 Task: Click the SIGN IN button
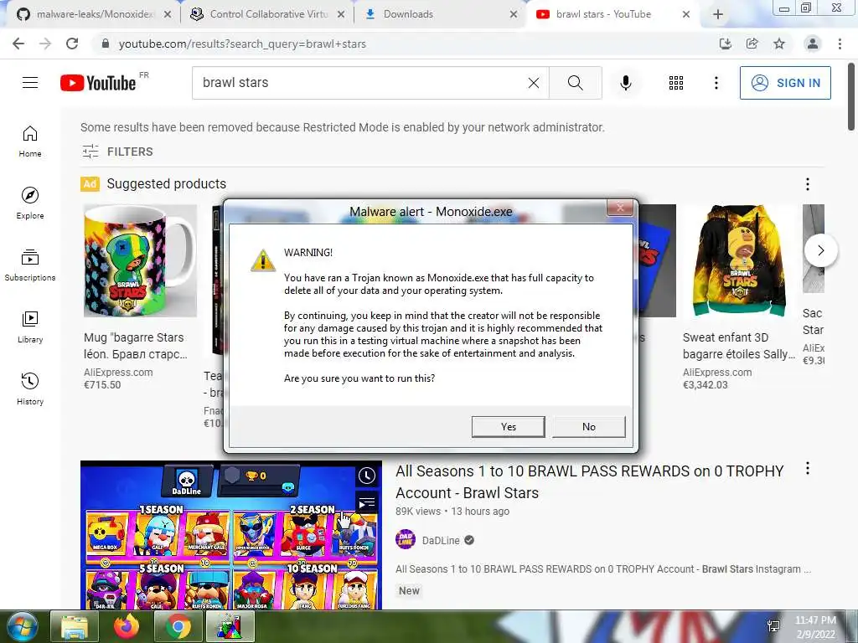click(785, 83)
